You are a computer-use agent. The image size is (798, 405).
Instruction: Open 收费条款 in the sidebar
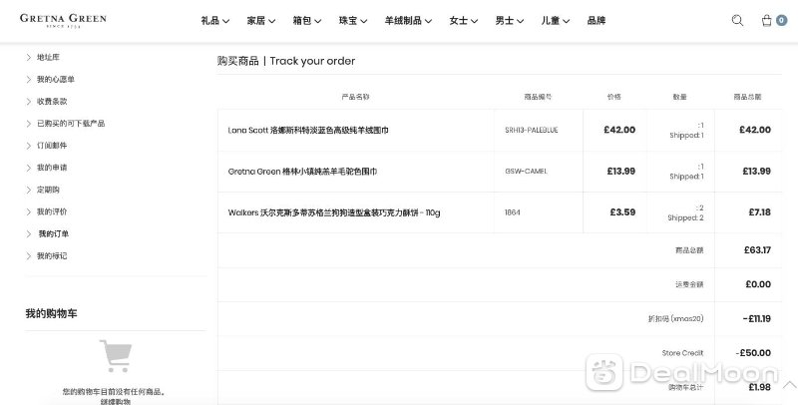pos(52,102)
